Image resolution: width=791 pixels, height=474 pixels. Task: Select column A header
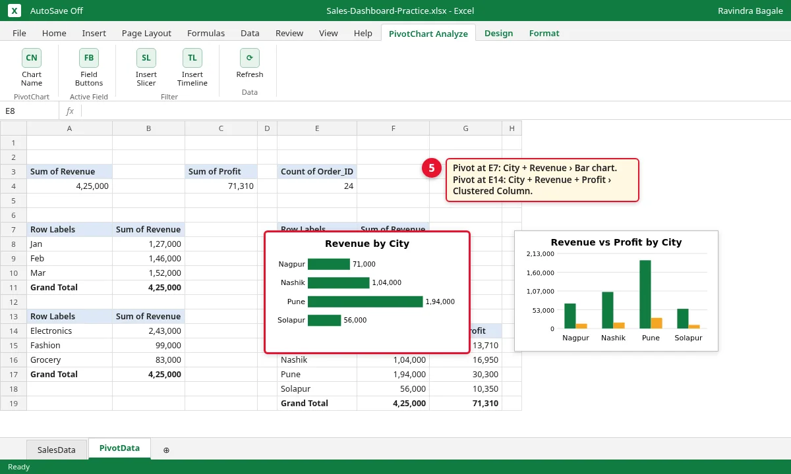pyautogui.click(x=70, y=128)
